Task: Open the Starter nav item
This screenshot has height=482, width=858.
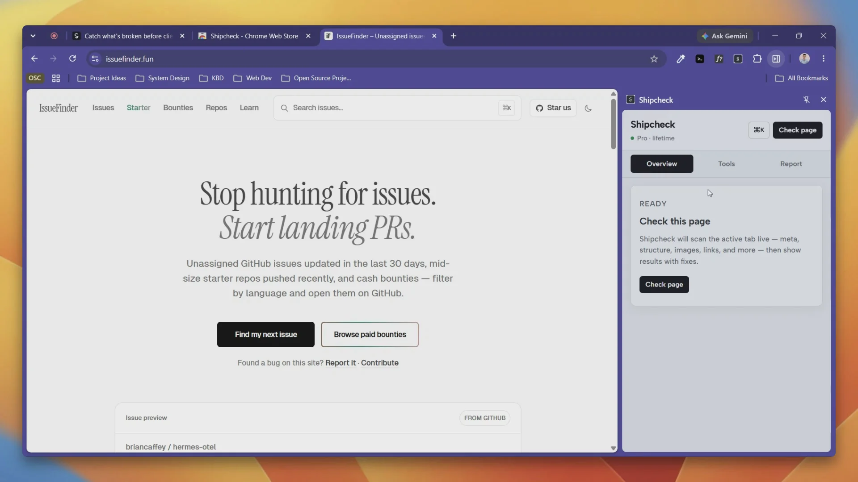Action: click(139, 108)
